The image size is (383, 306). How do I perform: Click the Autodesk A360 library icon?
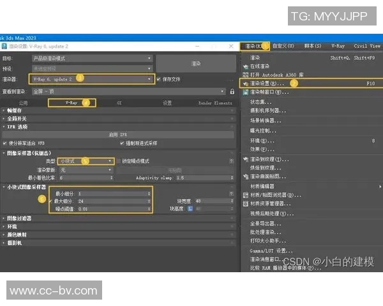click(x=246, y=75)
